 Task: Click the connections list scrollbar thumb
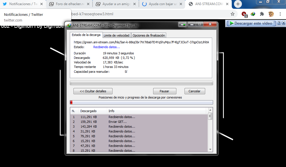pyautogui.click(x=210, y=116)
